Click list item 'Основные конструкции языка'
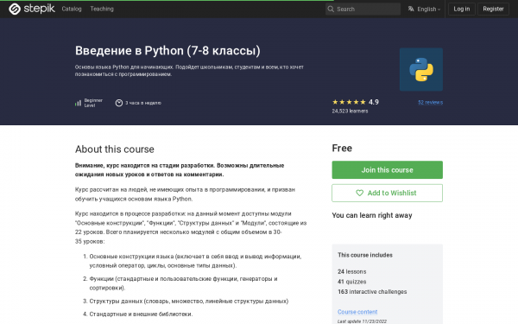The image size is (518, 324). pyautogui.click(x=195, y=261)
